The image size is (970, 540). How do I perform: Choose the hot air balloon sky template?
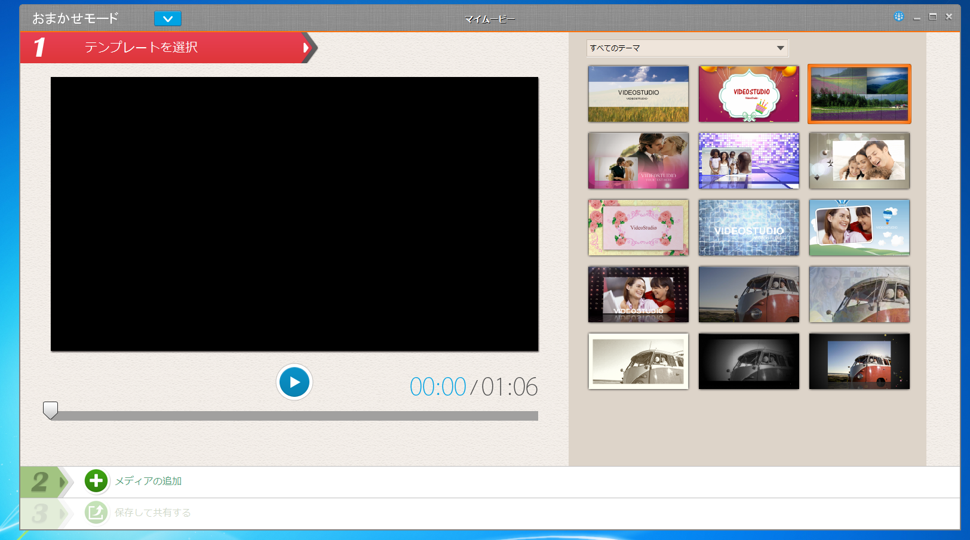pyautogui.click(x=860, y=228)
